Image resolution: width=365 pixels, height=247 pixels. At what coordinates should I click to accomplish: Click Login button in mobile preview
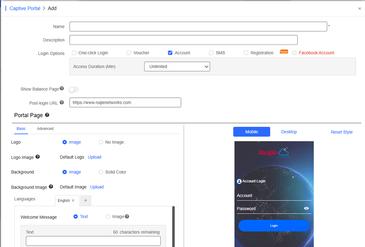click(x=274, y=225)
